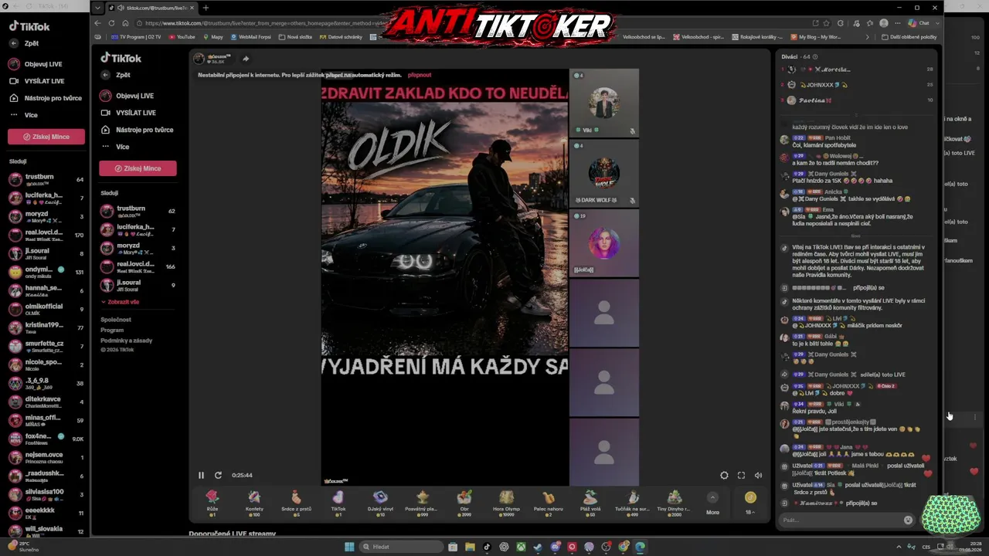Open the YouTube bookmark
The image size is (989, 556).
pos(182,36)
